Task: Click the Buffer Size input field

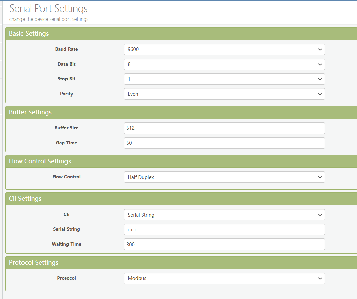Action: [224, 128]
